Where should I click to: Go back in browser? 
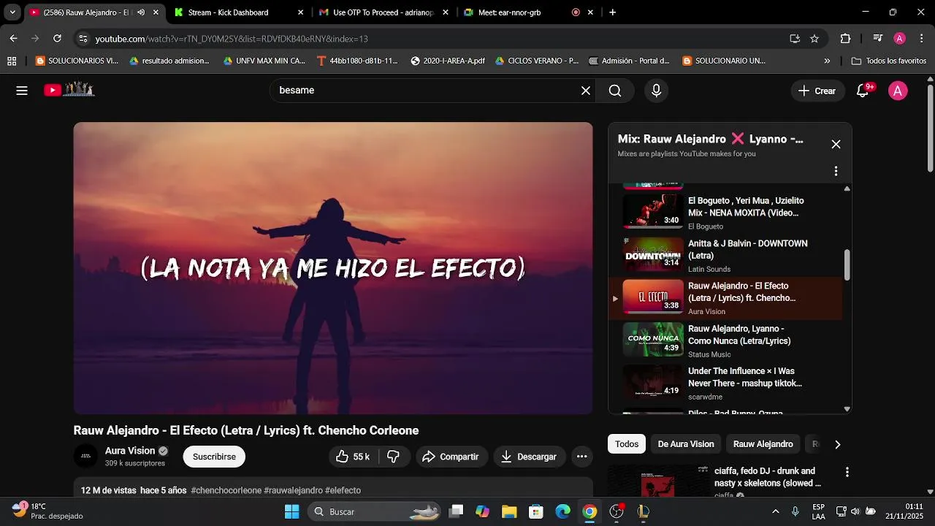pos(13,39)
